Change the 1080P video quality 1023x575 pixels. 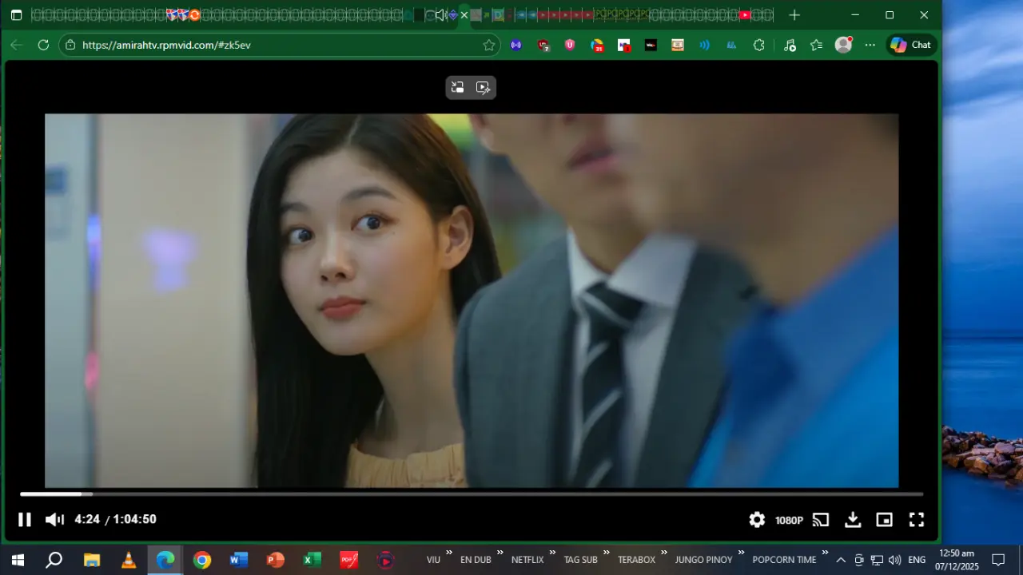pos(789,520)
